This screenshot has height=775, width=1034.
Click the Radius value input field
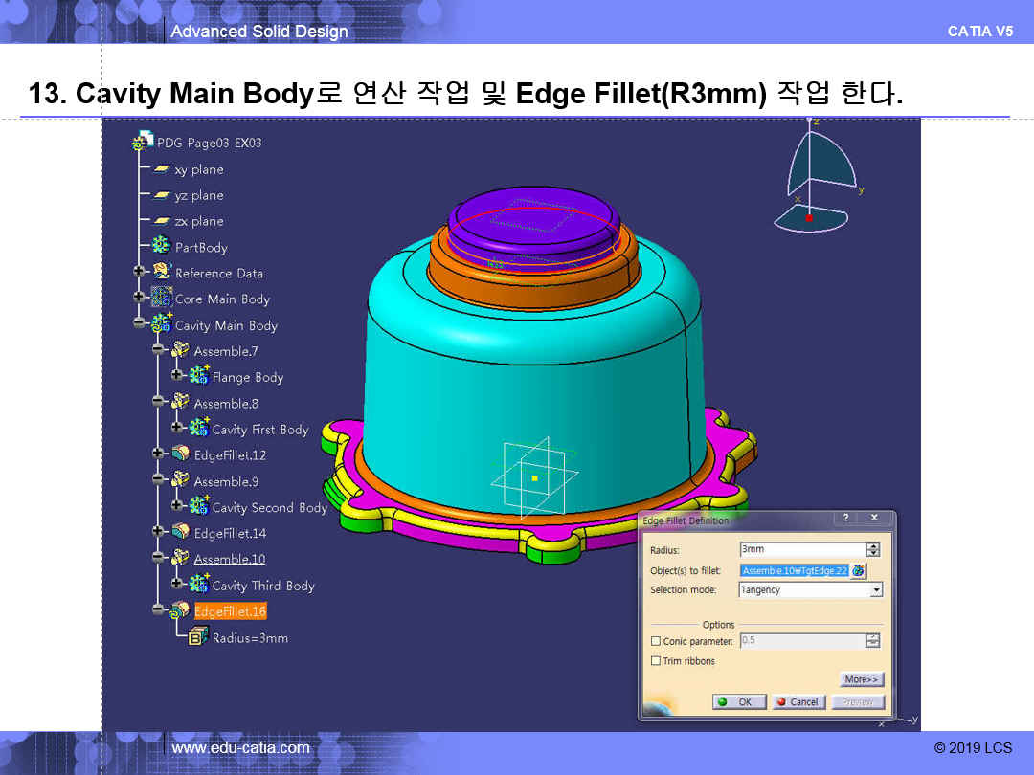pyautogui.click(x=801, y=550)
